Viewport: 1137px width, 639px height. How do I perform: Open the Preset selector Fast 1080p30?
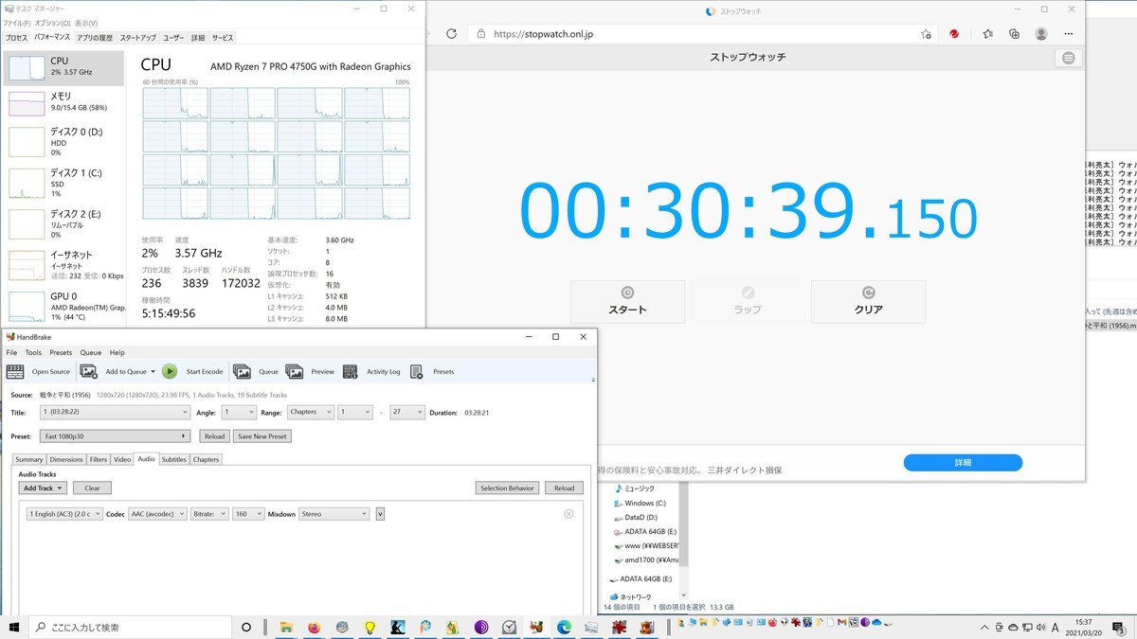(114, 436)
